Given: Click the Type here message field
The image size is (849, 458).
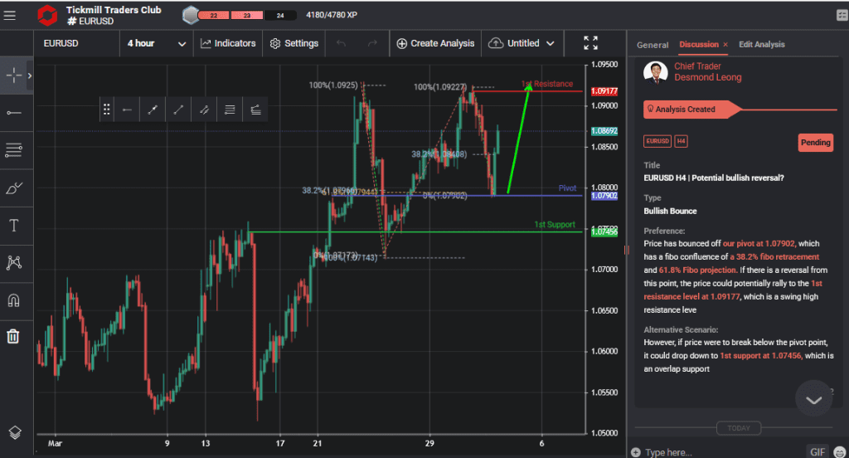Looking at the screenshot, I should [x=723, y=452].
